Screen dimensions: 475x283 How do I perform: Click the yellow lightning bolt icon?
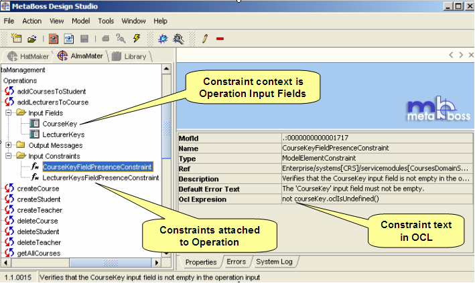[x=137, y=38]
